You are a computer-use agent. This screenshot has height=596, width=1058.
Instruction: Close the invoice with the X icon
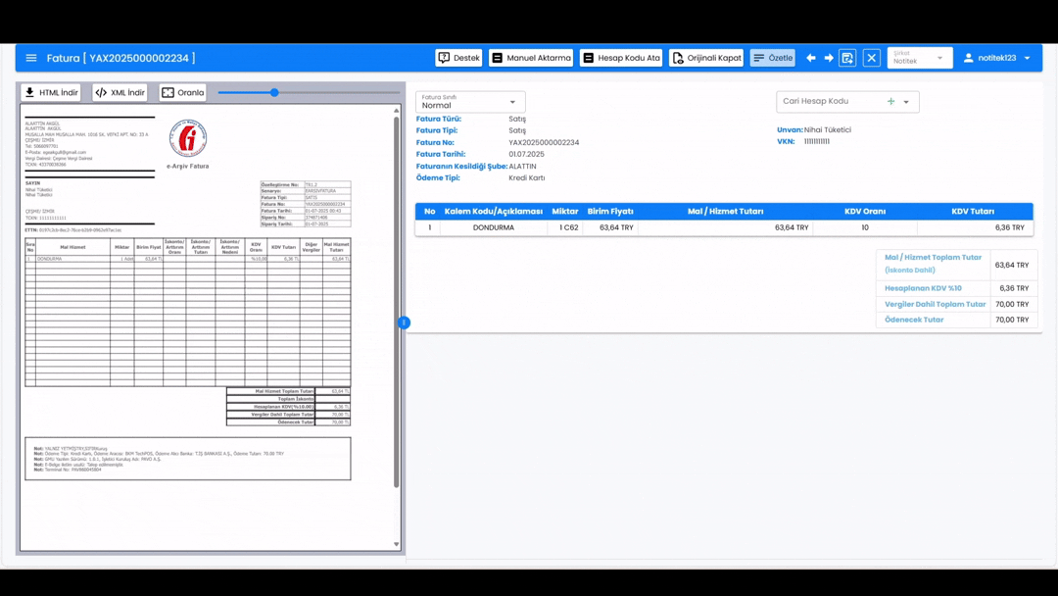coord(872,58)
